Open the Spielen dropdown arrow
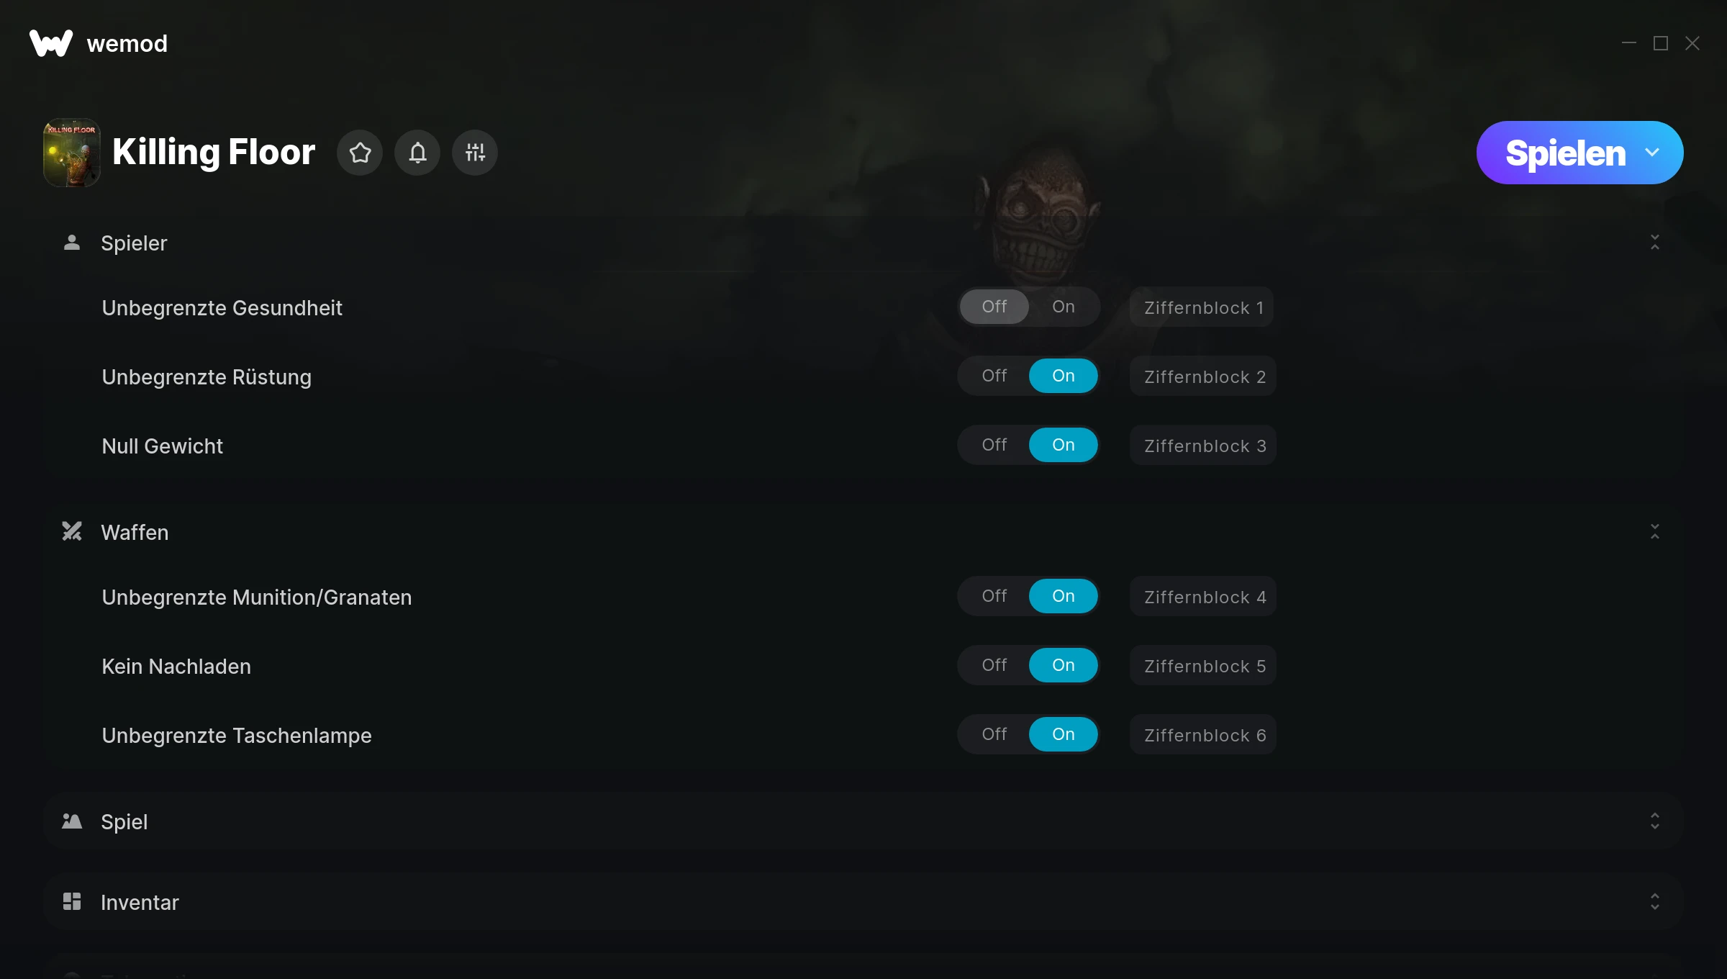Image resolution: width=1727 pixels, height=979 pixels. 1652,153
